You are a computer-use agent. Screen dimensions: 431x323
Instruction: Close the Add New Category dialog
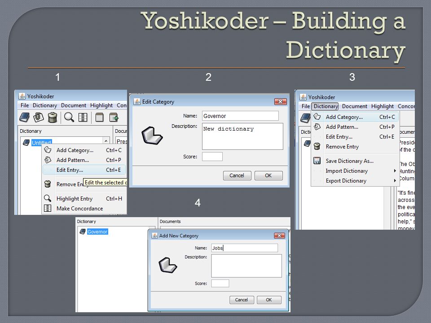pos(279,236)
